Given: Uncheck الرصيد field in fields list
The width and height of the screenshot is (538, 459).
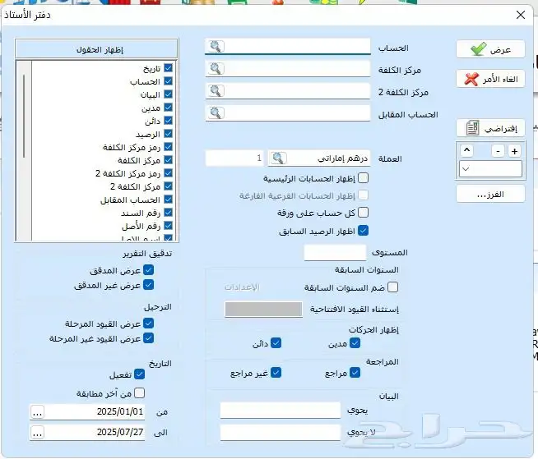Looking at the screenshot, I should click(168, 134).
